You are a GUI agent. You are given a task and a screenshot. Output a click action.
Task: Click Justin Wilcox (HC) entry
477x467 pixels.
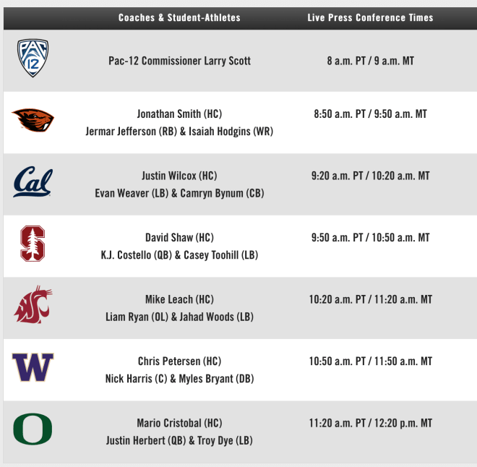(179, 176)
